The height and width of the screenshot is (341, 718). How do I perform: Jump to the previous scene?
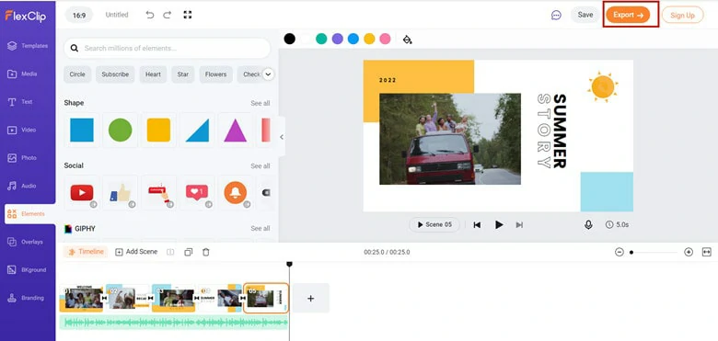pos(477,225)
